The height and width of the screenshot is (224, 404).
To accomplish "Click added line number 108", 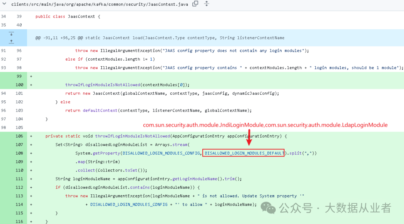I will [x=19, y=153].
